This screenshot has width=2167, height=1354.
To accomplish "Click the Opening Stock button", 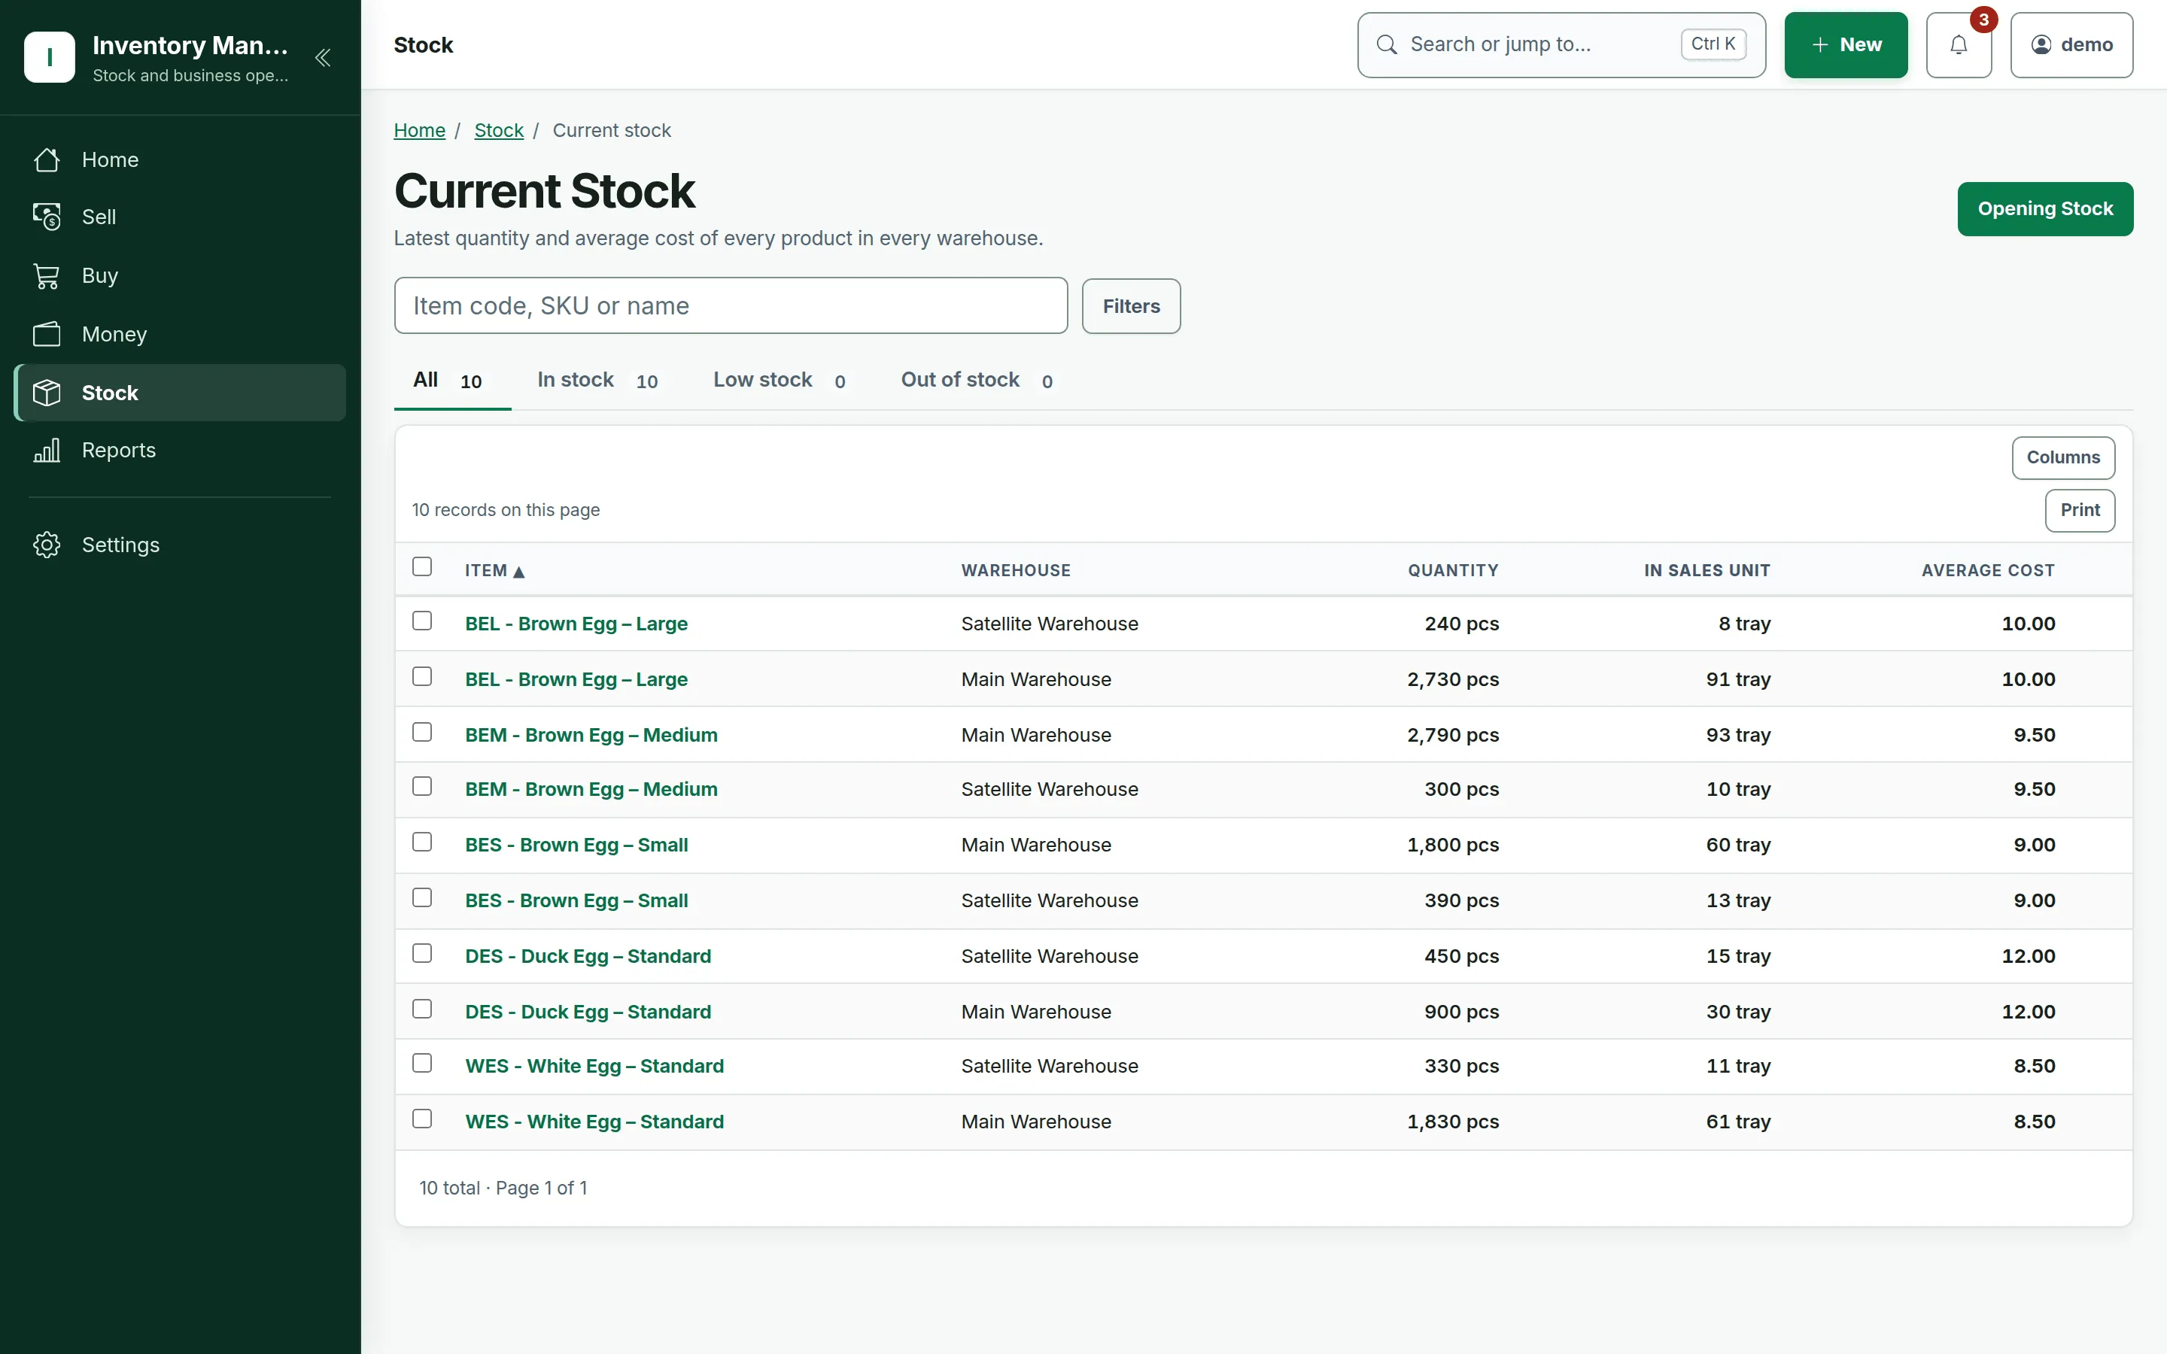I will 2045,208.
